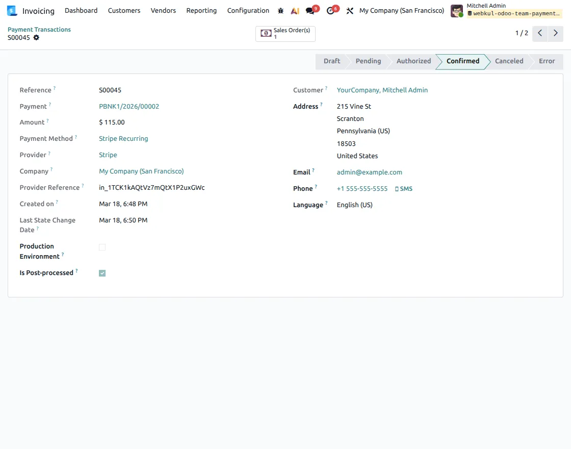Open the Invoicing app home icon
The image size is (571, 449).
tap(11, 10)
